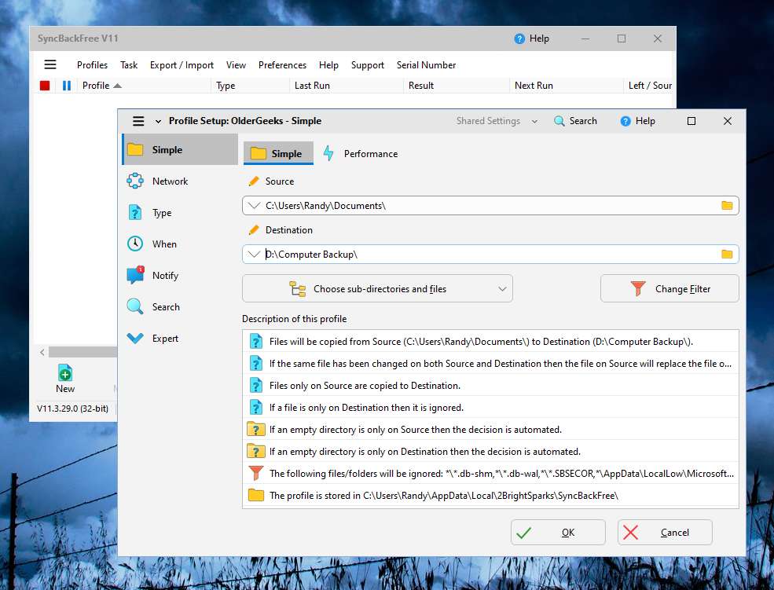Open the View menu

pos(236,65)
